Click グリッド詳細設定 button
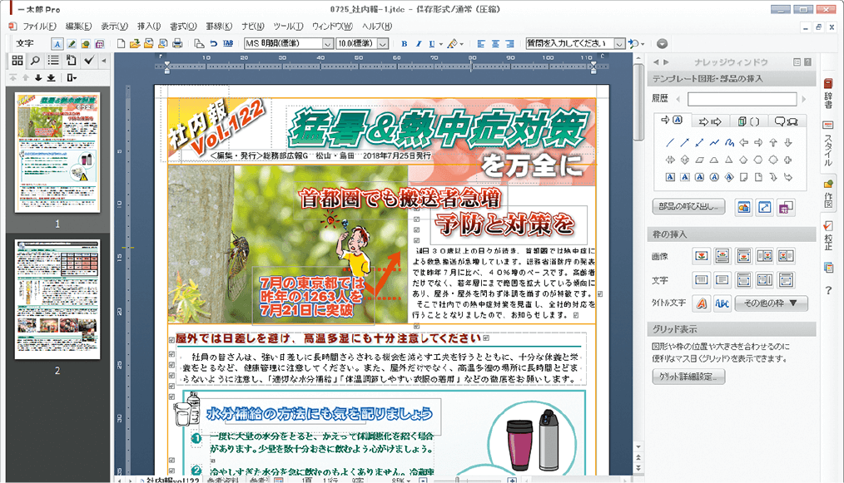 688,377
